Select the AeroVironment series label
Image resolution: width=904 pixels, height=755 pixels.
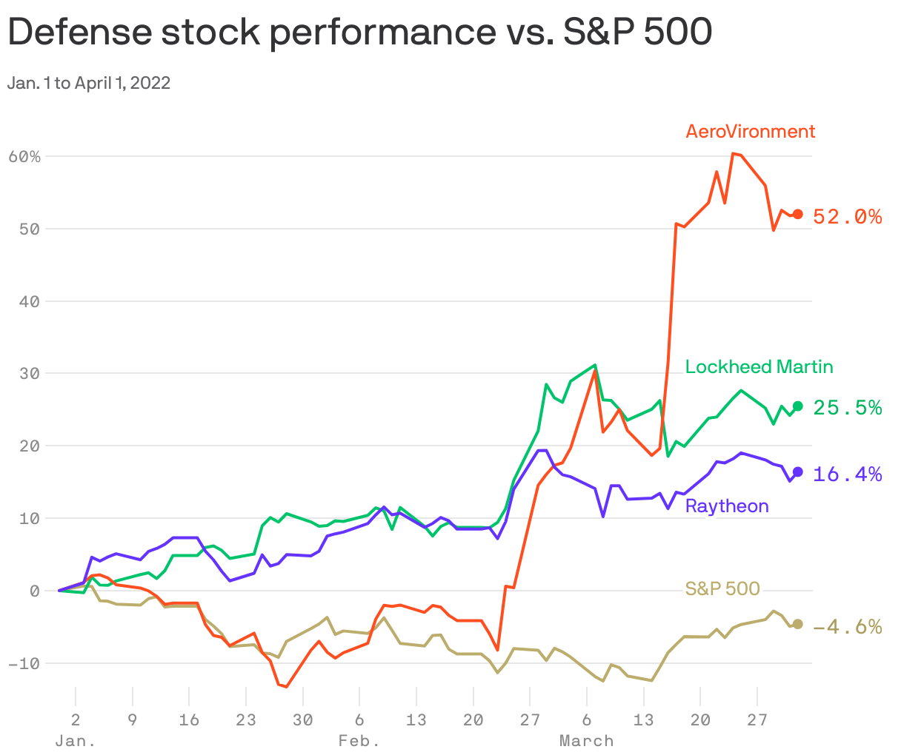click(750, 132)
